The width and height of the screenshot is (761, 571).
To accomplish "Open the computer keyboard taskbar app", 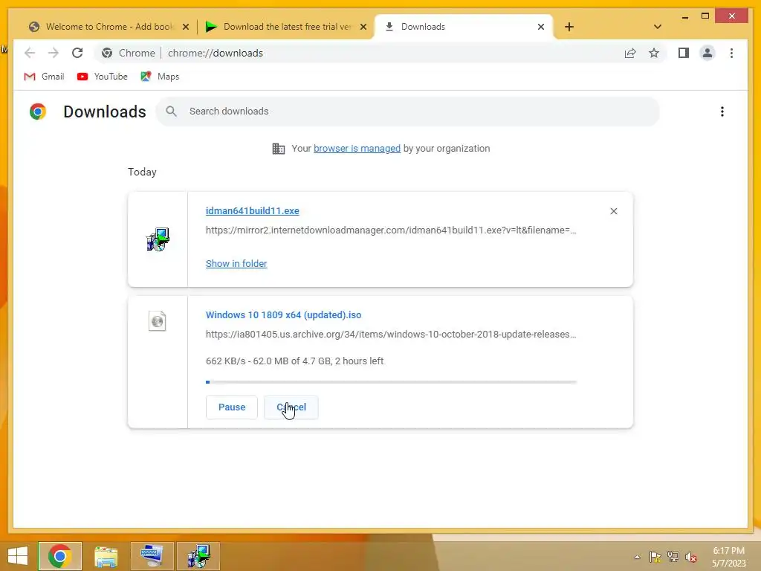I will [152, 556].
